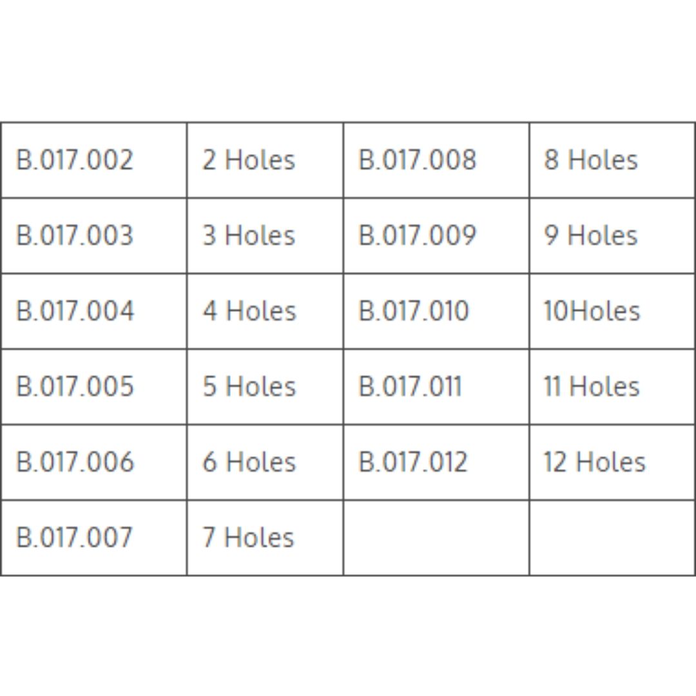Select the 8 Holes cell
This screenshot has height=696, width=696.
pos(590,160)
